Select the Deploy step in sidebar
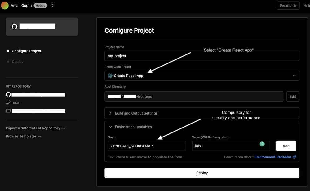310x191 pixels. click(x=18, y=62)
